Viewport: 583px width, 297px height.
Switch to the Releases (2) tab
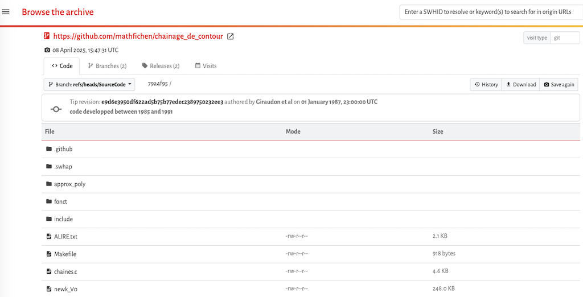click(x=161, y=66)
